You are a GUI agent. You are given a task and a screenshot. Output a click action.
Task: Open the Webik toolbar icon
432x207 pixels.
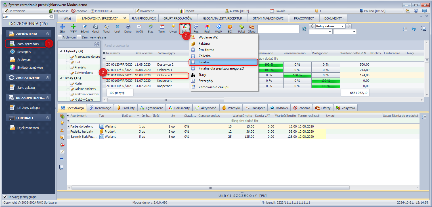tap(219, 28)
